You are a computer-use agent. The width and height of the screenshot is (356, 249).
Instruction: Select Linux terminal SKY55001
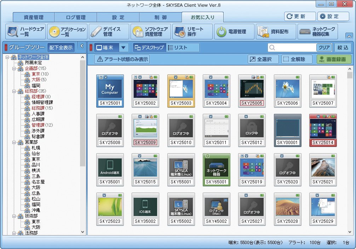[181, 170]
